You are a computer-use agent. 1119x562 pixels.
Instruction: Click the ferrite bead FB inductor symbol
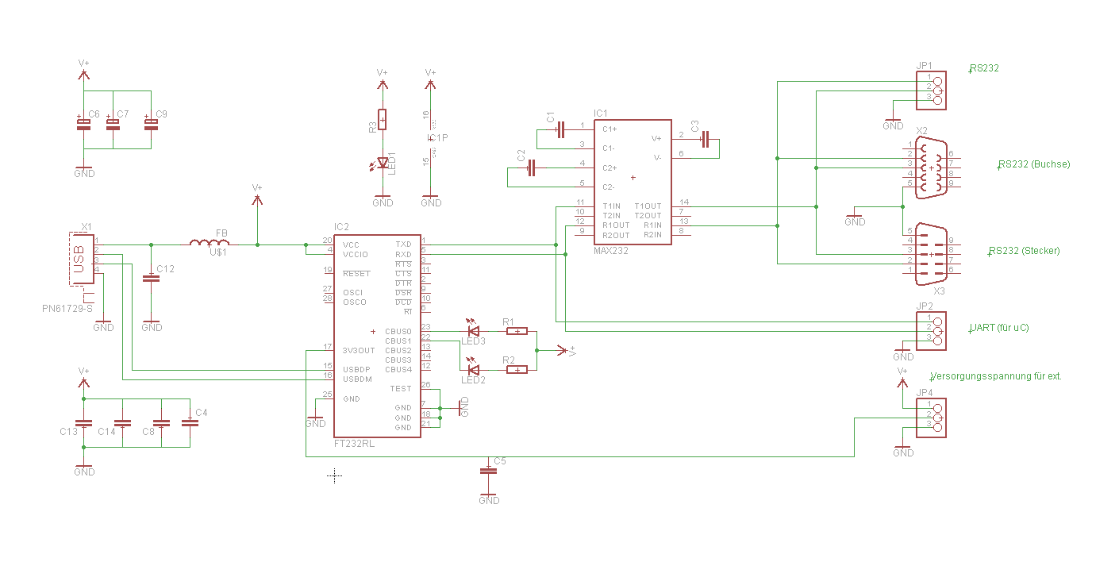[x=210, y=242]
